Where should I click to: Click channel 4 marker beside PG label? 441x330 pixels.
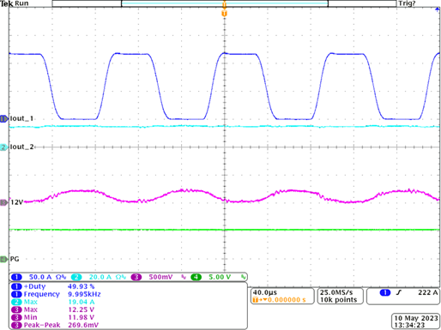coord(4,259)
